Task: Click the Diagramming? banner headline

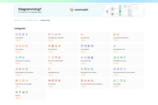Action: (30, 9)
